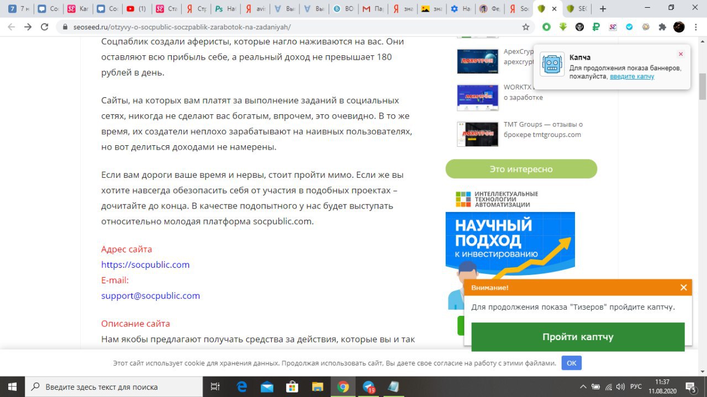Open the green circle extension icon
Image resolution: width=707 pixels, height=397 pixels.
point(546,27)
